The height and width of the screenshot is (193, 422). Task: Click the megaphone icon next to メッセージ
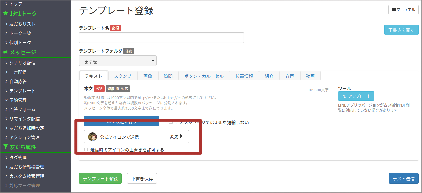tap(5, 53)
